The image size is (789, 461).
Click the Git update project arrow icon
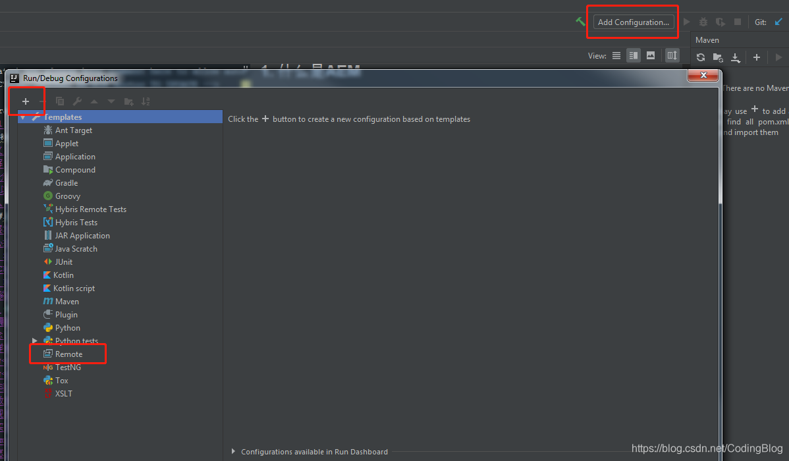pyautogui.click(x=778, y=22)
